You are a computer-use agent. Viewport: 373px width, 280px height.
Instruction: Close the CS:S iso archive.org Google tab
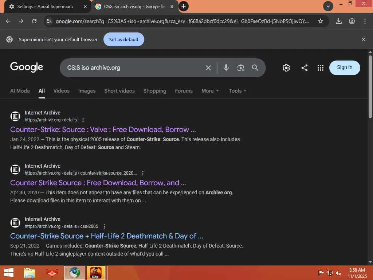pyautogui.click(x=172, y=7)
